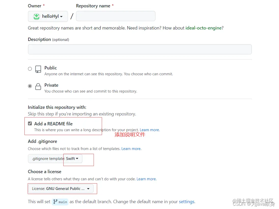Image resolution: width=279 pixels, height=209 pixels.
Task: Click the Private repository lock icon
Action: (38, 87)
